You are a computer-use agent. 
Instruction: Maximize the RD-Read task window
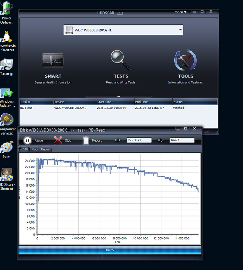click(186, 129)
